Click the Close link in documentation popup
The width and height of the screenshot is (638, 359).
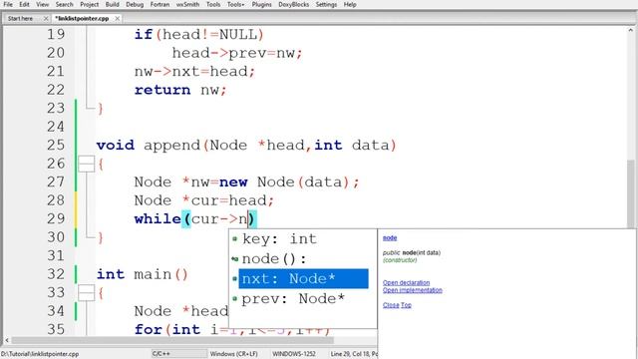click(x=391, y=305)
